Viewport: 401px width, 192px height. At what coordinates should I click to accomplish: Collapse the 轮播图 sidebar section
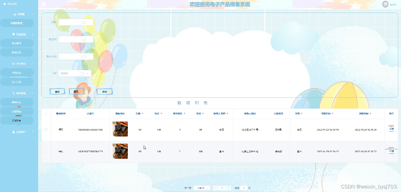coord(33,14)
